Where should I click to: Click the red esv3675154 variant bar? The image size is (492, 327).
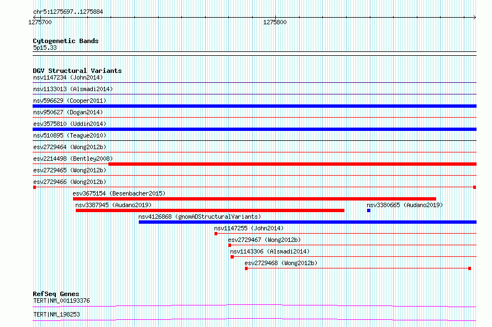tap(254, 199)
